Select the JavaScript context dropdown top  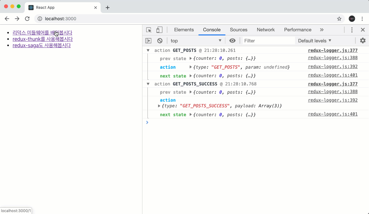196,41
